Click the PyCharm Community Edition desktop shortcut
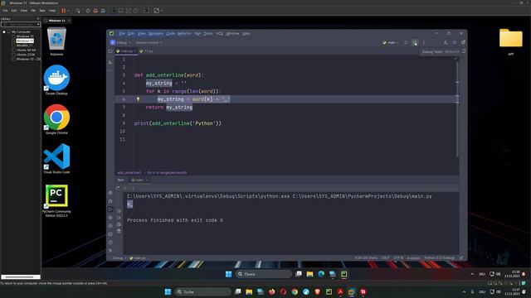The width and height of the screenshot is (531, 298). pos(56,200)
